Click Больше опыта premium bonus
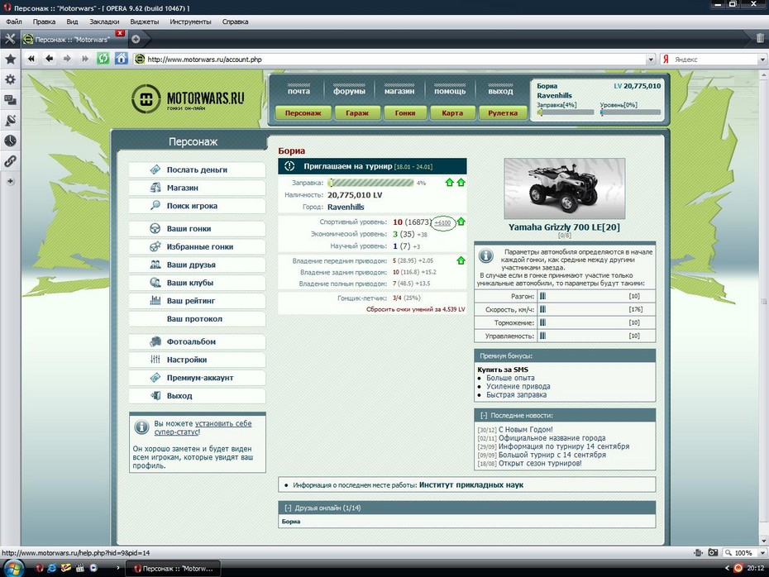Screen dimensions: 769x577 510,378
